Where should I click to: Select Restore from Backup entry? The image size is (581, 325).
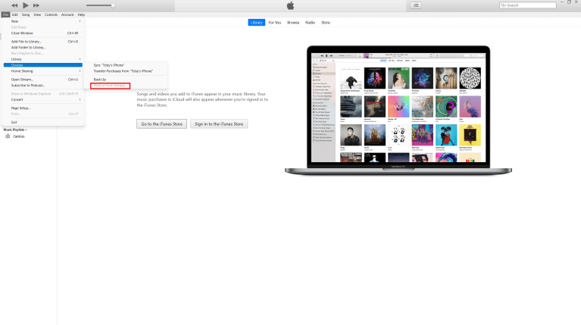click(111, 86)
